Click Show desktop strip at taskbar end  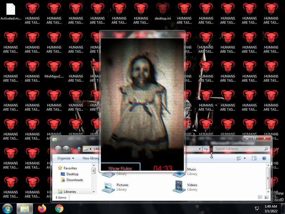[x=283, y=208]
